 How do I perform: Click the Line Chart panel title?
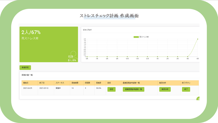87,30
